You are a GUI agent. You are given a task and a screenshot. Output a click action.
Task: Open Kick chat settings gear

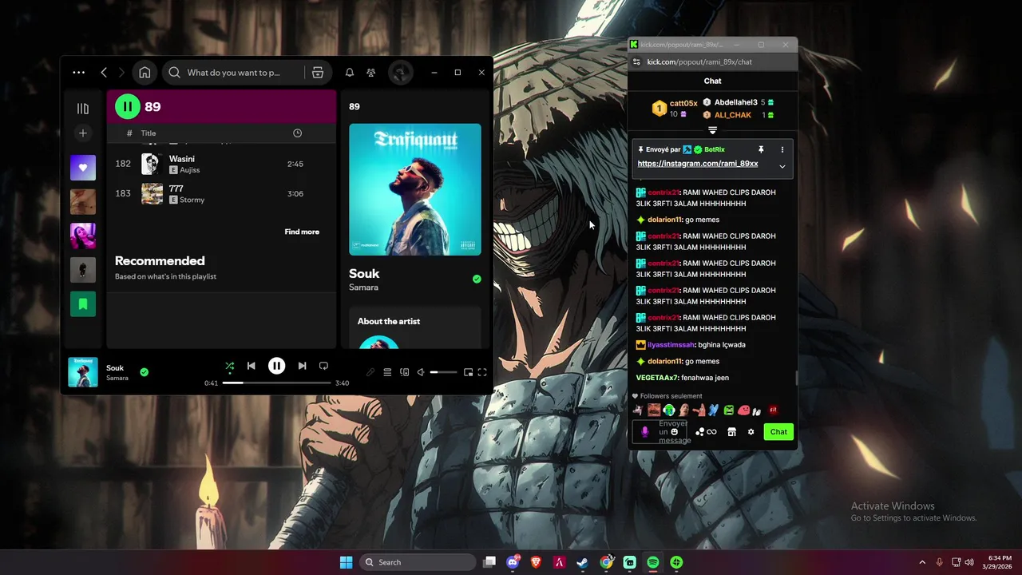pos(751,432)
